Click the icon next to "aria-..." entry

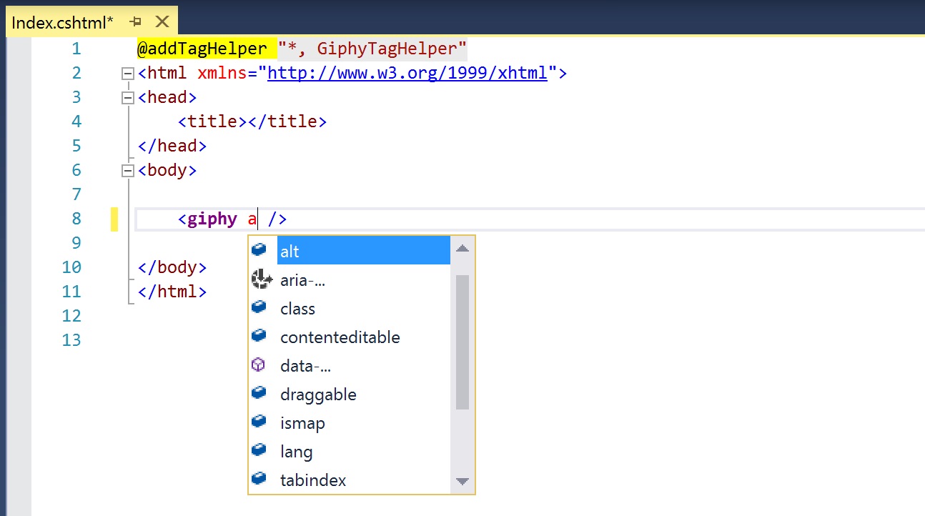(260, 279)
